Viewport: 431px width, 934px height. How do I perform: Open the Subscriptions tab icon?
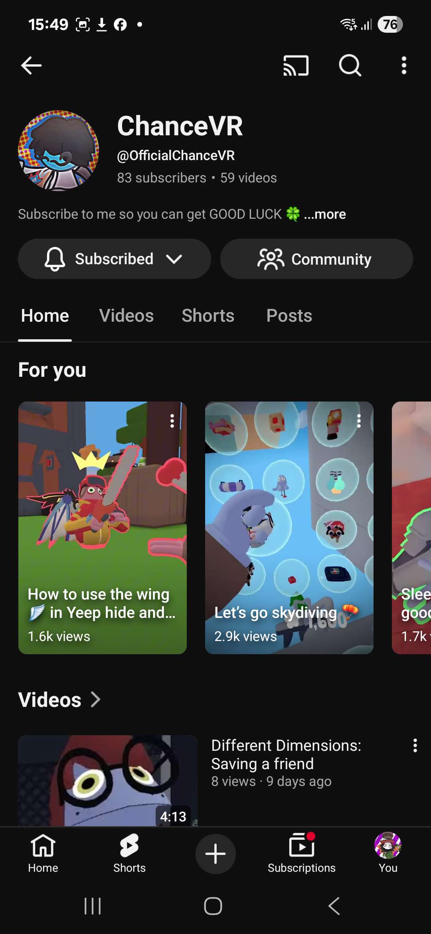pyautogui.click(x=302, y=845)
